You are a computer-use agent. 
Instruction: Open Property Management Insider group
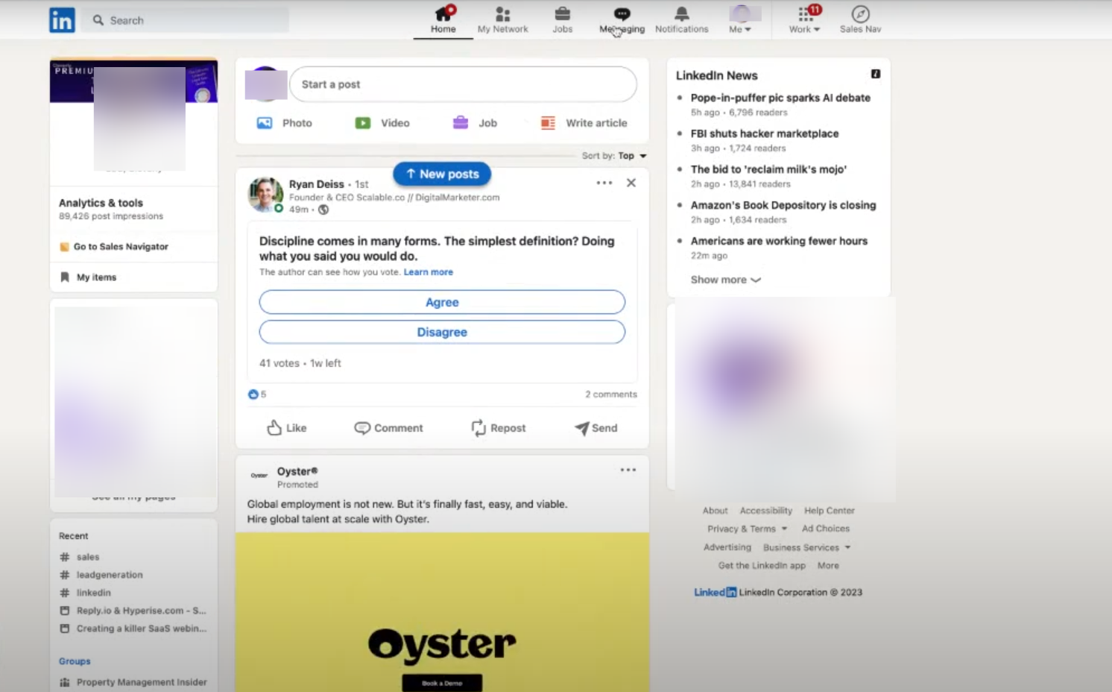tap(133, 682)
